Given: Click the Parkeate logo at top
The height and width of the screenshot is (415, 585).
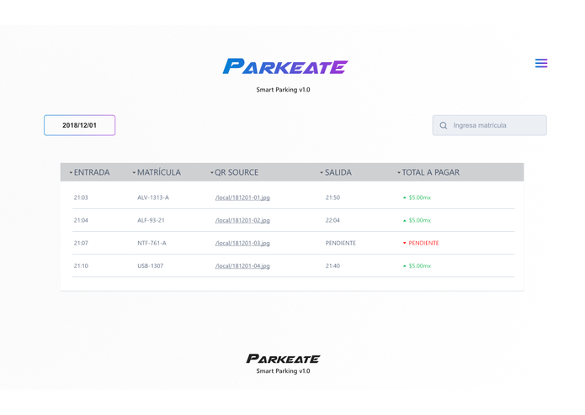Looking at the screenshot, I should coord(285,66).
